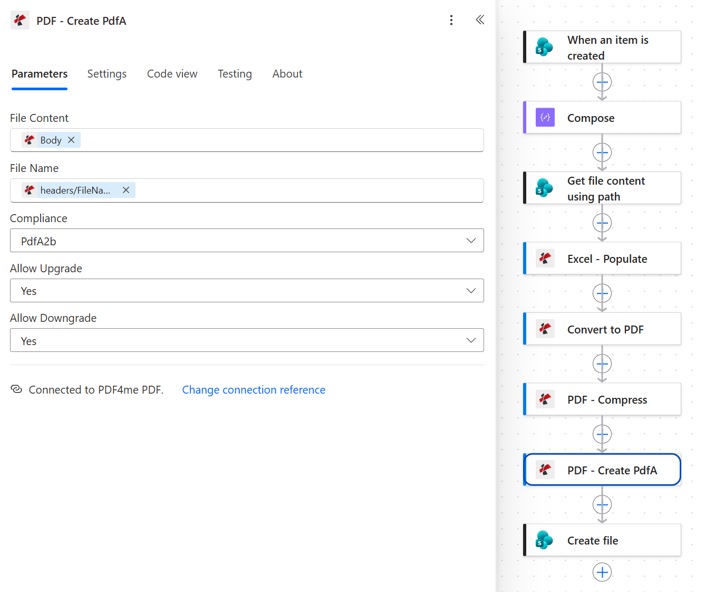Collapse the panel with double chevron icon
Image resolution: width=705 pixels, height=592 pixels.
pyautogui.click(x=480, y=20)
